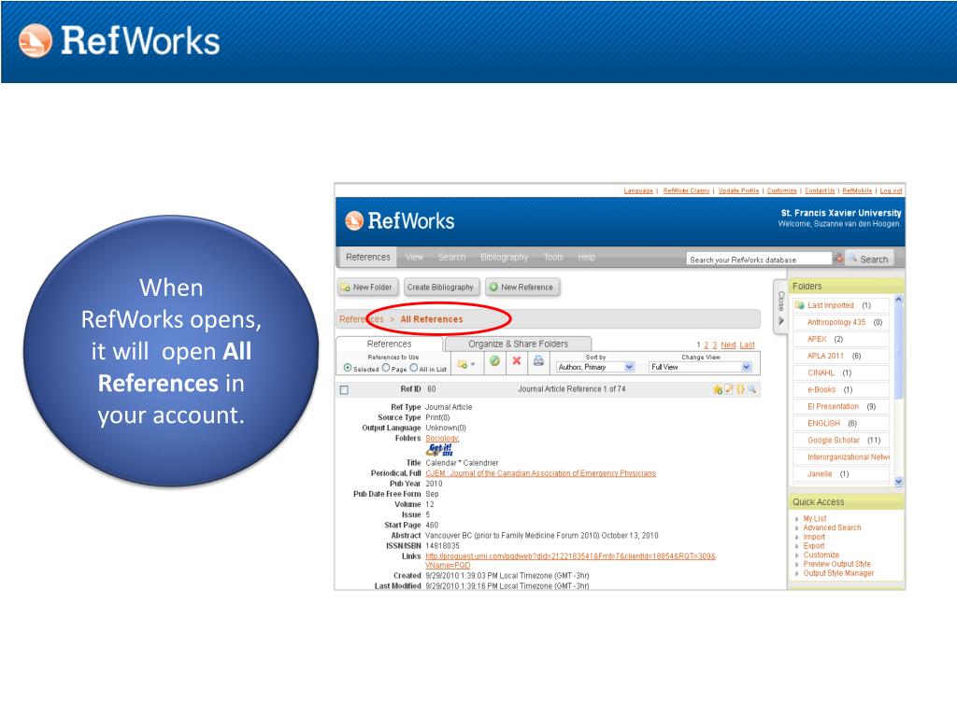Open the EI Presentation folder
This screenshot has width=957, height=717.
(833, 407)
